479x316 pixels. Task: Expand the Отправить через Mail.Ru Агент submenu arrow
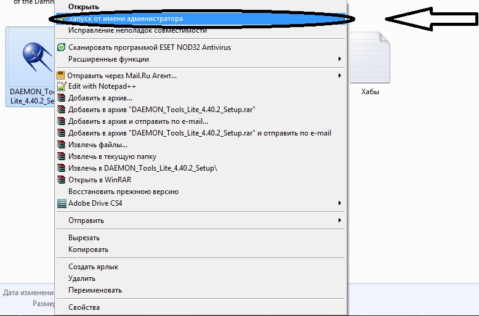click(340, 75)
